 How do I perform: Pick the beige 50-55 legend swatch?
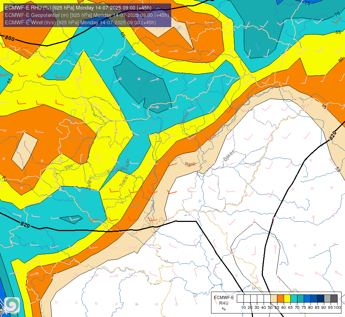274,299
